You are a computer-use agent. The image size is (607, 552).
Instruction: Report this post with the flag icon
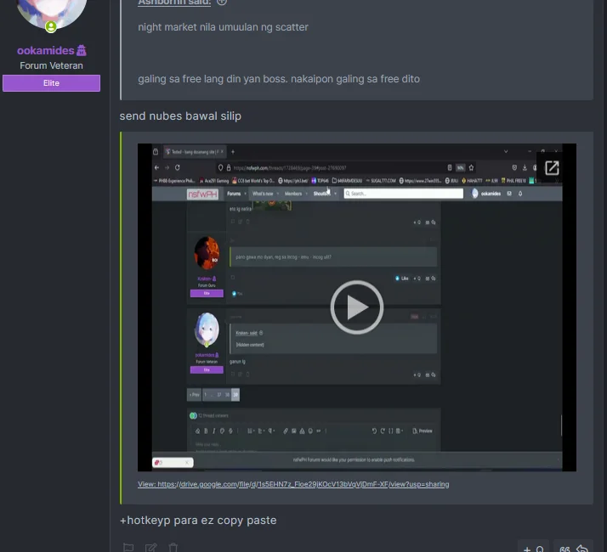coord(128,547)
